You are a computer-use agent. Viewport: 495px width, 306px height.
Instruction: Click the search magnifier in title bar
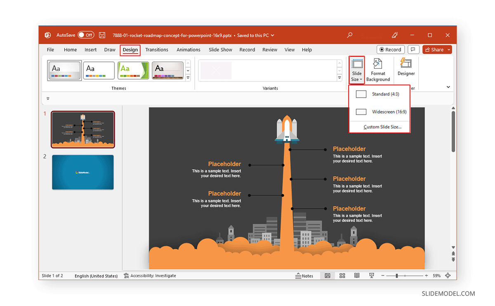tap(350, 35)
